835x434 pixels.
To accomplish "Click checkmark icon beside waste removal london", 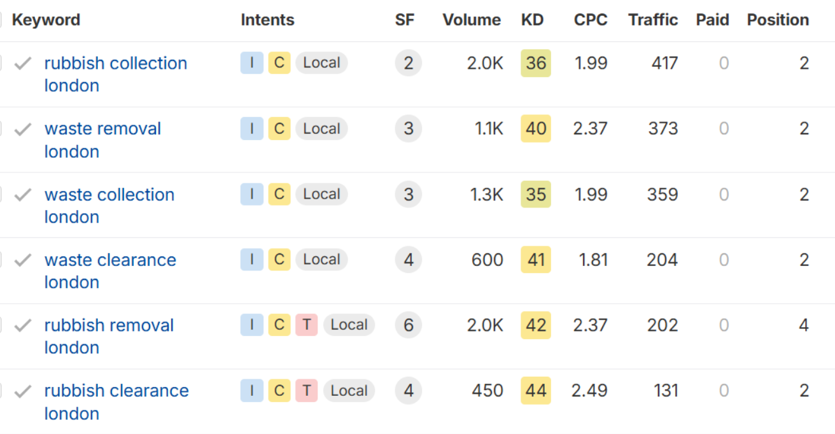I will tap(23, 129).
